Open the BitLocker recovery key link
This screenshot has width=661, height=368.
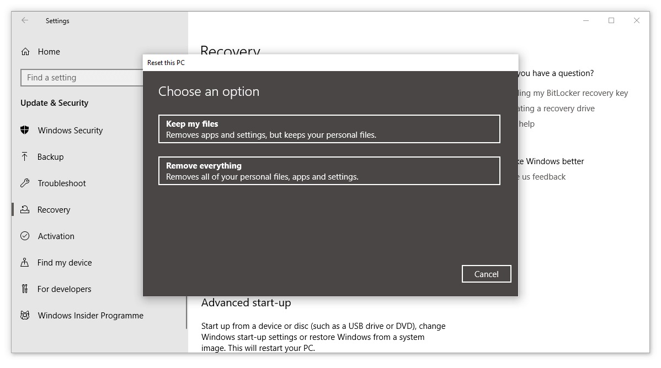point(573,93)
